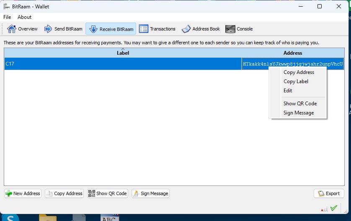Select the Receive BitRaam tab

coord(111,29)
